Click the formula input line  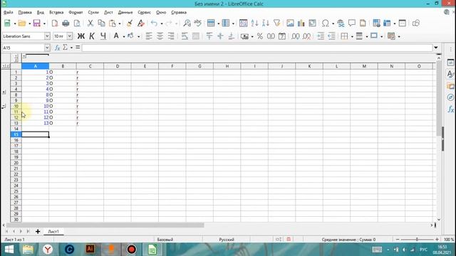pos(257,48)
